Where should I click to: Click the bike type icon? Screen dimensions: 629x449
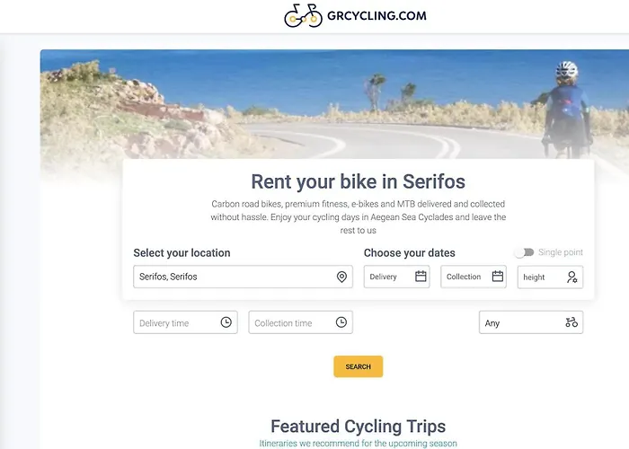pyautogui.click(x=571, y=322)
